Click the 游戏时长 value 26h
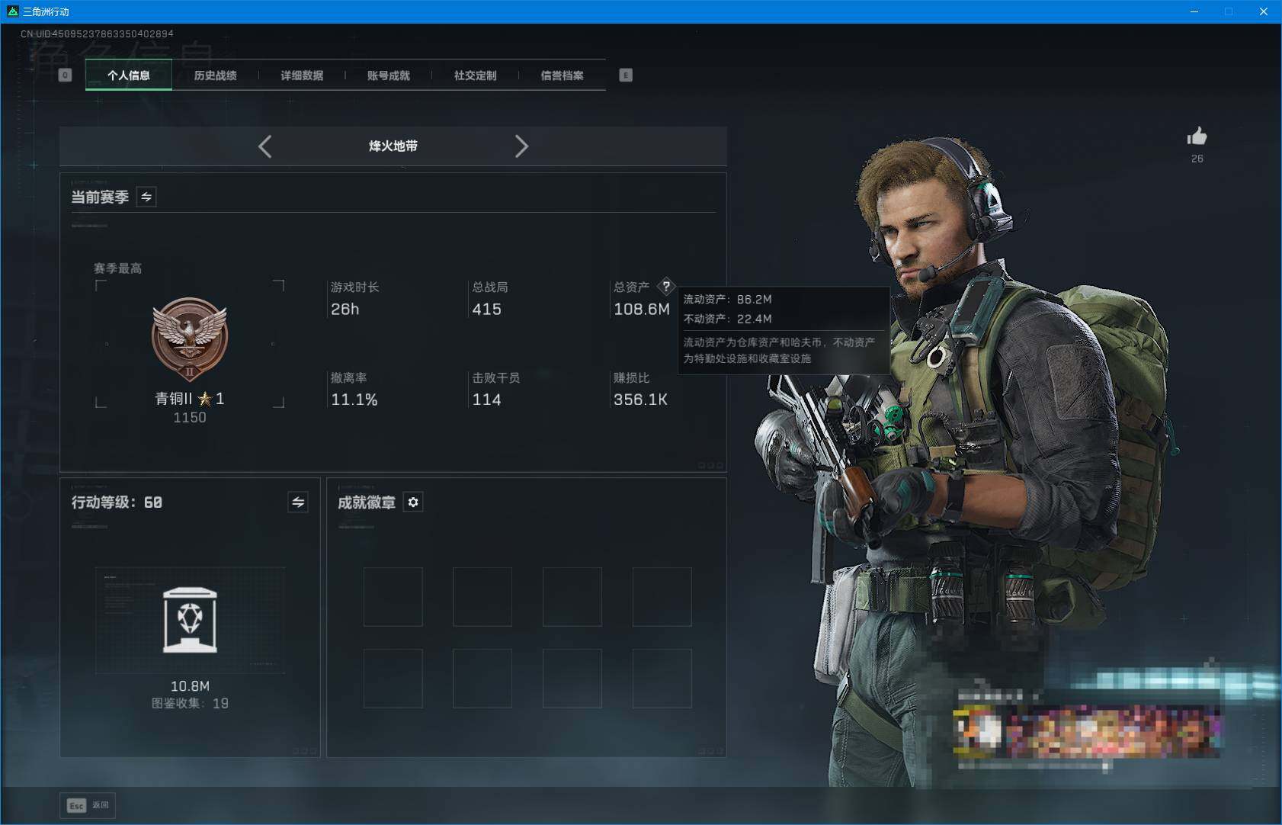This screenshot has height=825, width=1282. click(345, 309)
